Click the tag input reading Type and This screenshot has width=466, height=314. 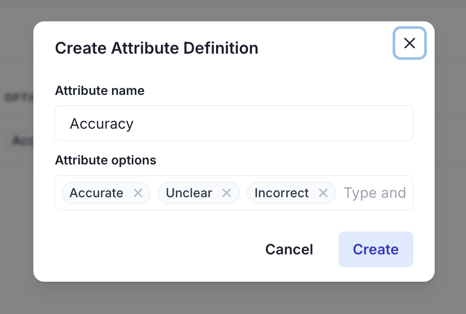click(375, 193)
